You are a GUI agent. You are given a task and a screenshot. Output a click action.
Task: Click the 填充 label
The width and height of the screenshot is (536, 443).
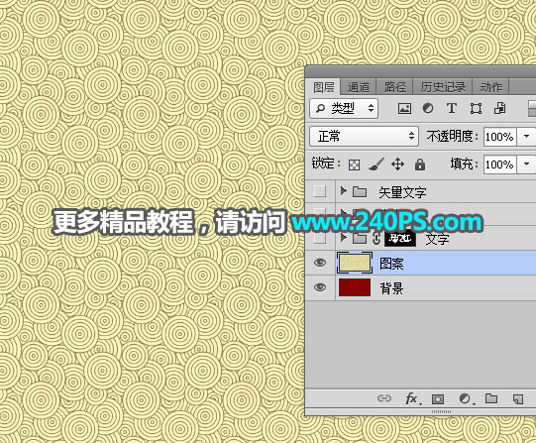(x=464, y=165)
